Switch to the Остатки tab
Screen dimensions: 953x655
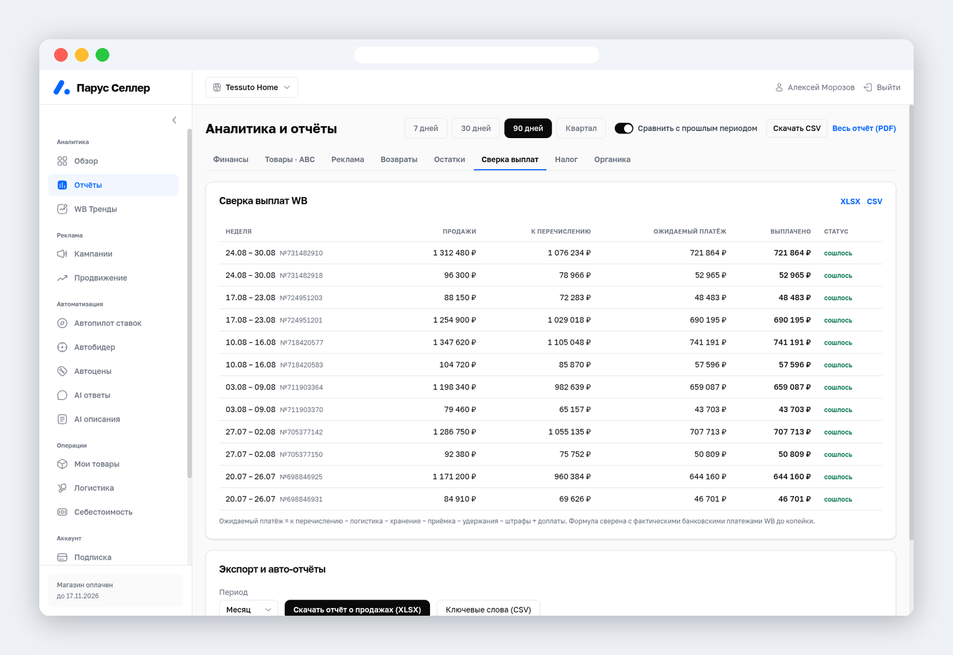(x=450, y=160)
